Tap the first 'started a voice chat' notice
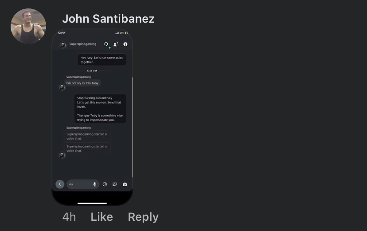 click(87, 136)
